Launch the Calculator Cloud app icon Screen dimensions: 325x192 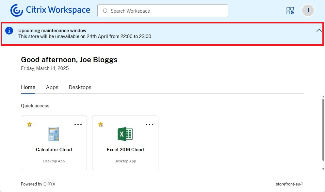point(54,134)
